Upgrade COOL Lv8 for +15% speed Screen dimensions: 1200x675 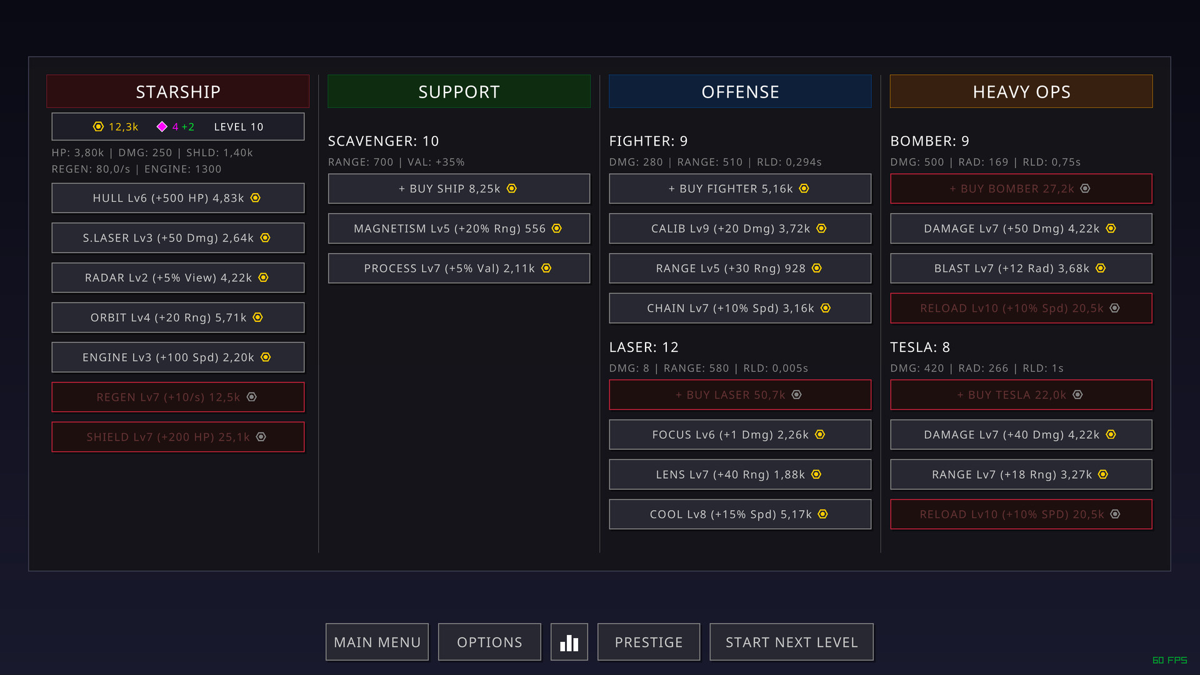[739, 514]
